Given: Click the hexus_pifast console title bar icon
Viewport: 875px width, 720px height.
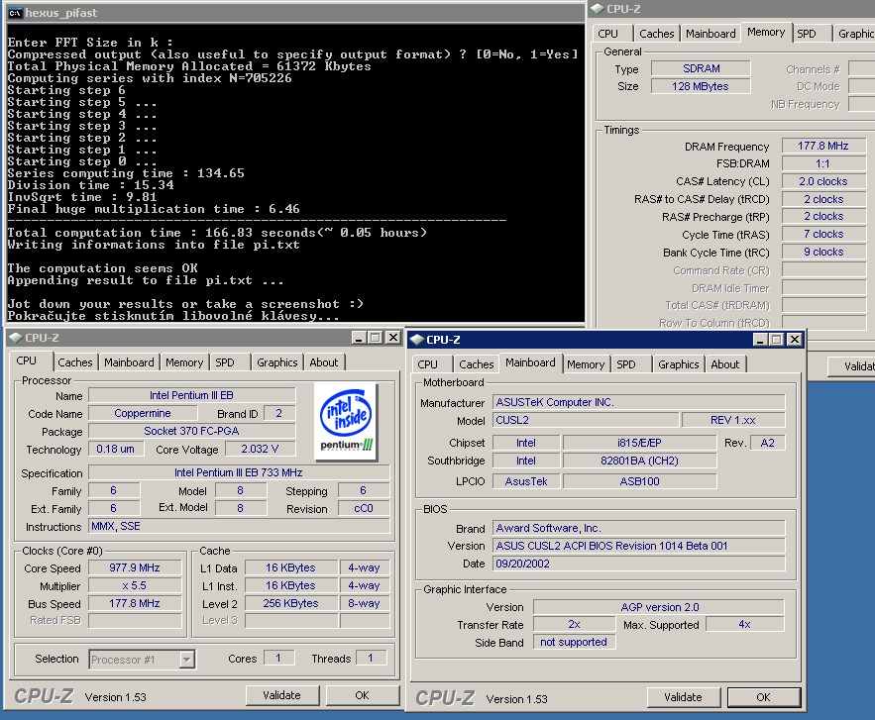Looking at the screenshot, I should coord(15,13).
